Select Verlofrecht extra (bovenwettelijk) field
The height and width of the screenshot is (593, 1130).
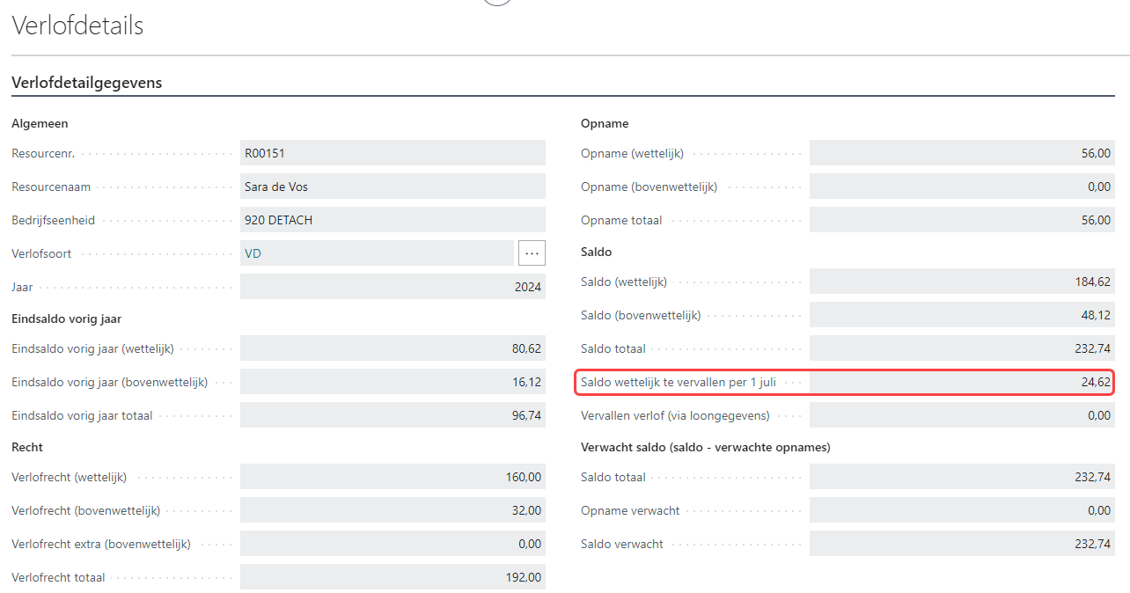(x=392, y=544)
